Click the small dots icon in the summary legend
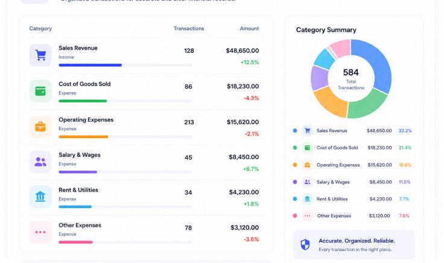This screenshot has width=444, height=263. [307, 216]
